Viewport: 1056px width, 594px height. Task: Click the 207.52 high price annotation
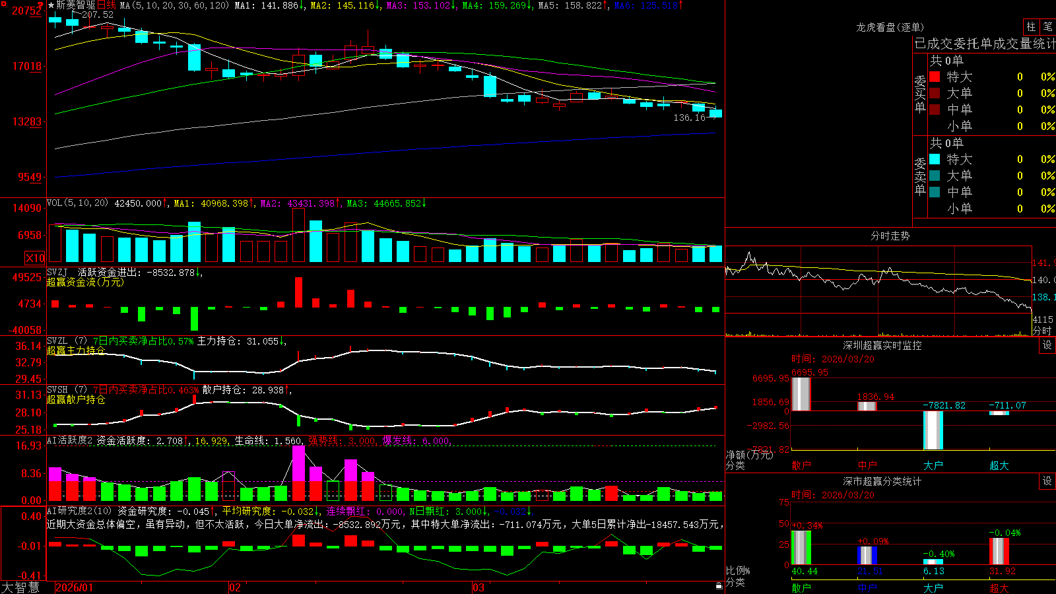[x=97, y=15]
